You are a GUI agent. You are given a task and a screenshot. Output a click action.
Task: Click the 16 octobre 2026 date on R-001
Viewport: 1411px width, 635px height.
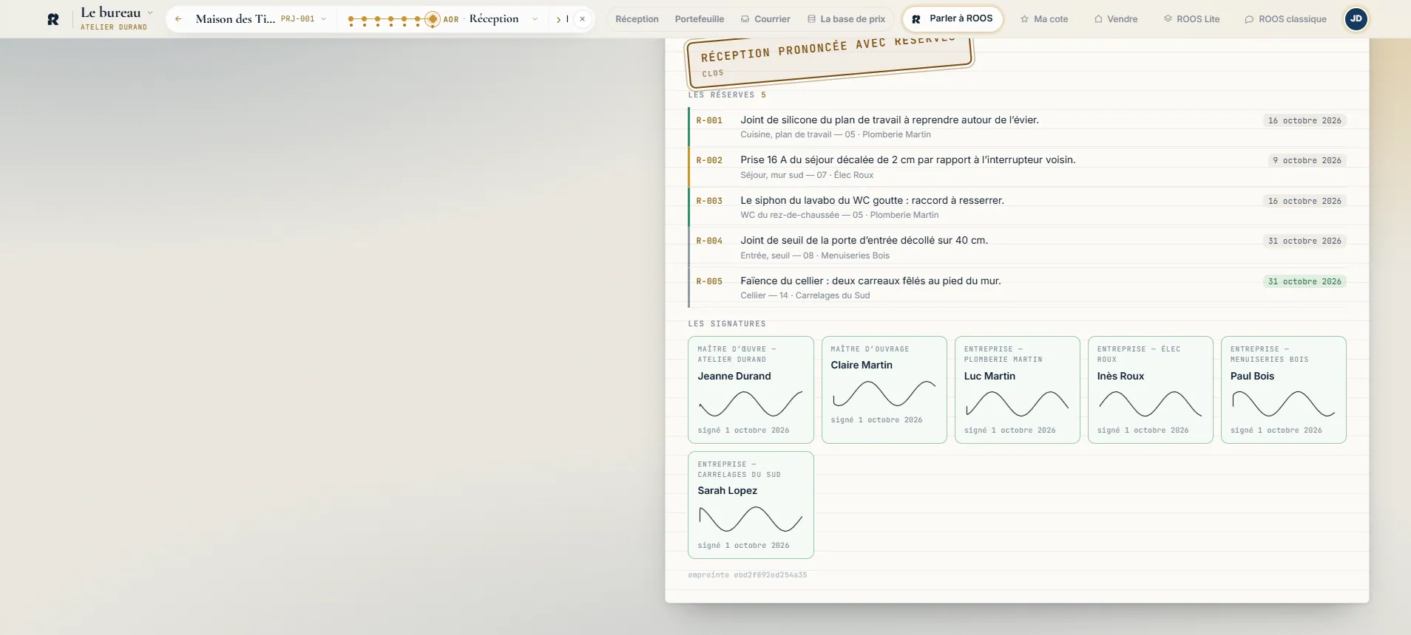point(1305,120)
